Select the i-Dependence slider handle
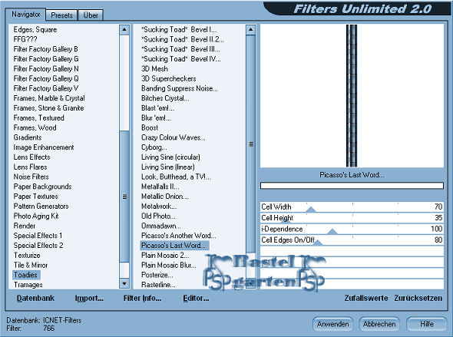 (332, 231)
